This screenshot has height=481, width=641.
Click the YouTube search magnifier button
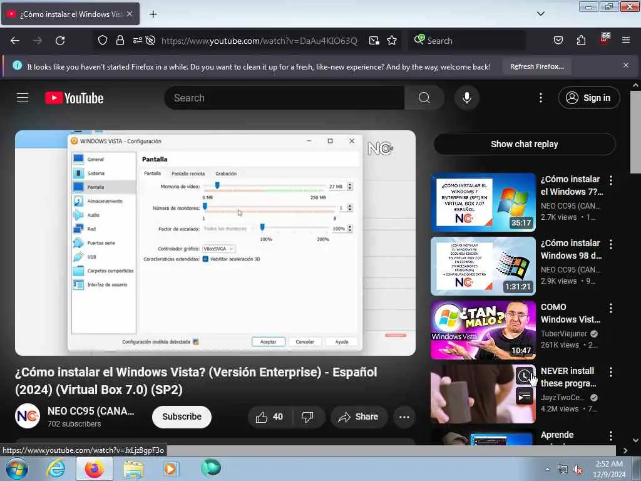coord(424,98)
